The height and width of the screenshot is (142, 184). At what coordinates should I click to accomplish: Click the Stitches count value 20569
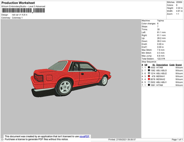(x=179, y=2)
